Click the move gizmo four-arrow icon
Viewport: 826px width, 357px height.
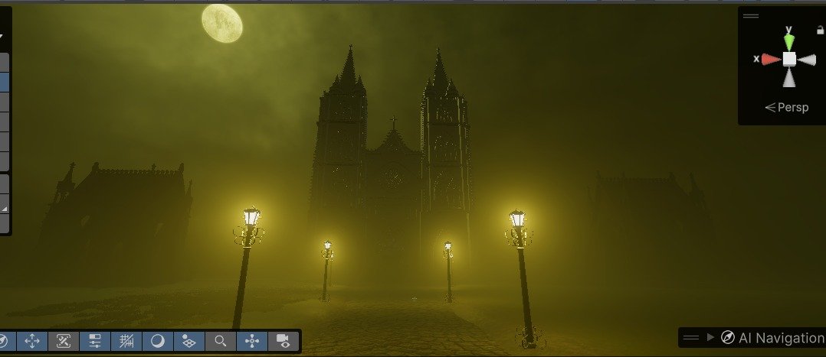tap(32, 341)
